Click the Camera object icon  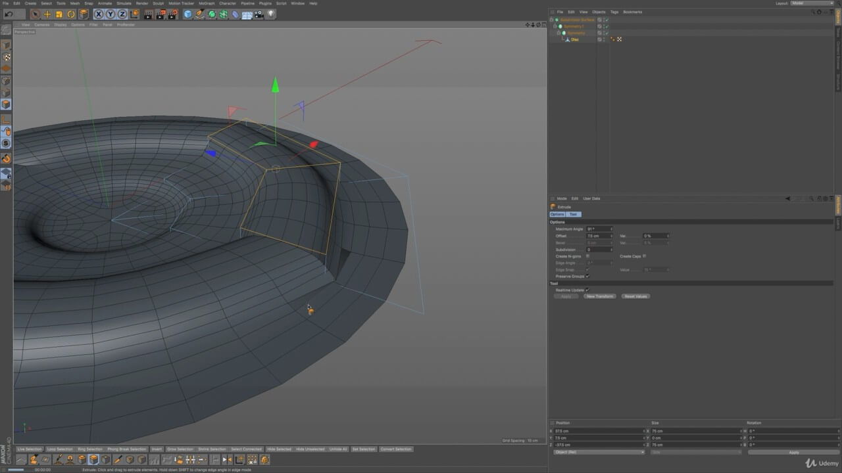259,14
